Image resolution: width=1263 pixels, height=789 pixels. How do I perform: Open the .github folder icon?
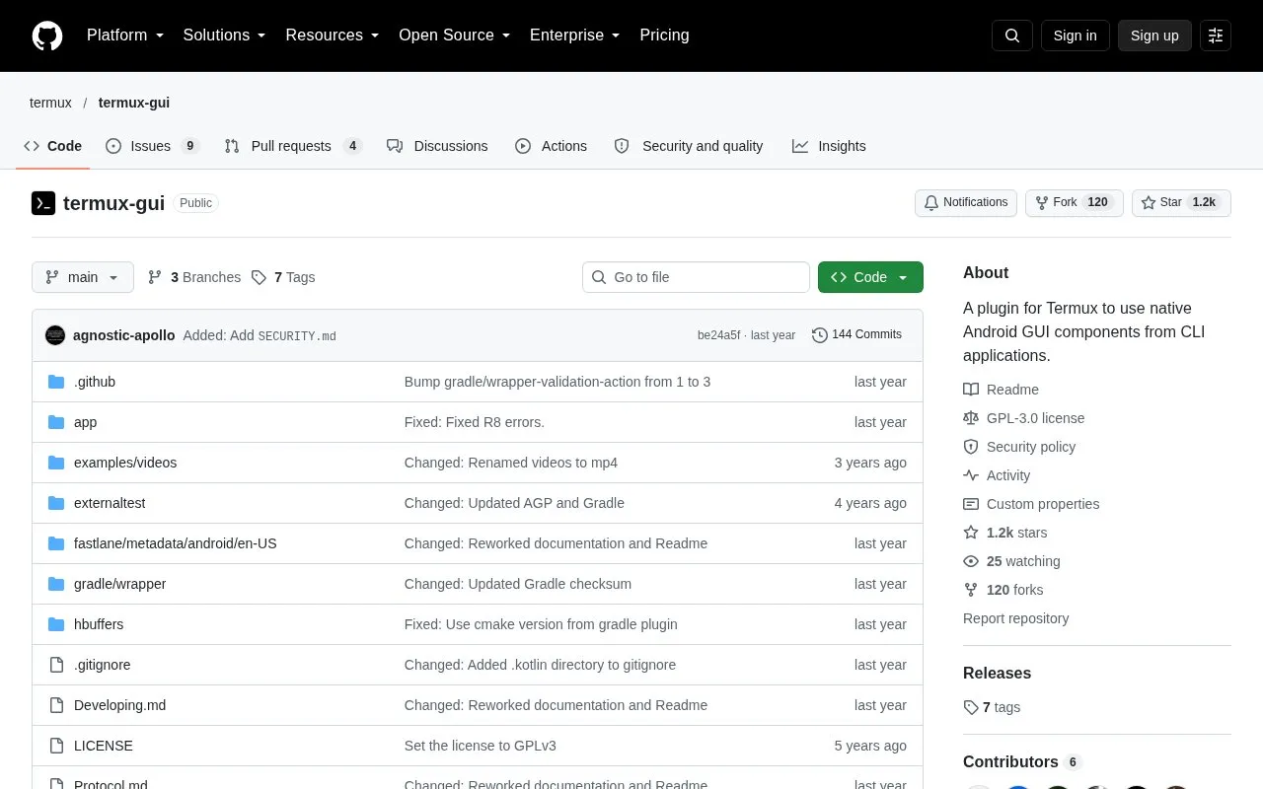56,382
